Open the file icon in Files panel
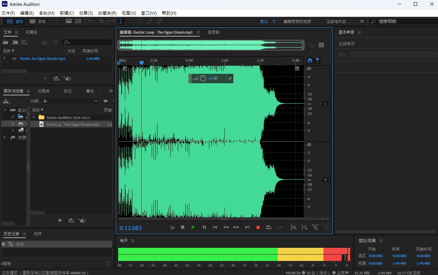Image resolution: width=438 pixels, height=275 pixels. point(6,42)
